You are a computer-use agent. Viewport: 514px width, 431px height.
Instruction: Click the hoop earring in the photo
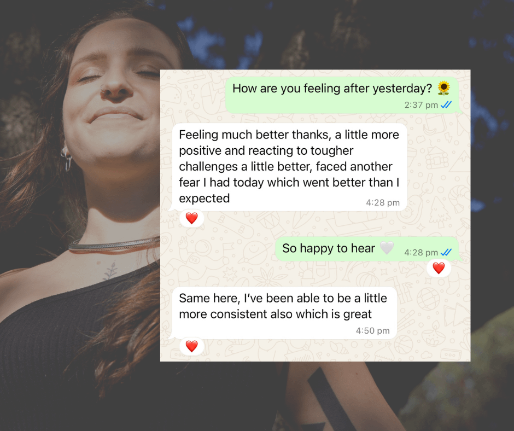tap(67, 159)
